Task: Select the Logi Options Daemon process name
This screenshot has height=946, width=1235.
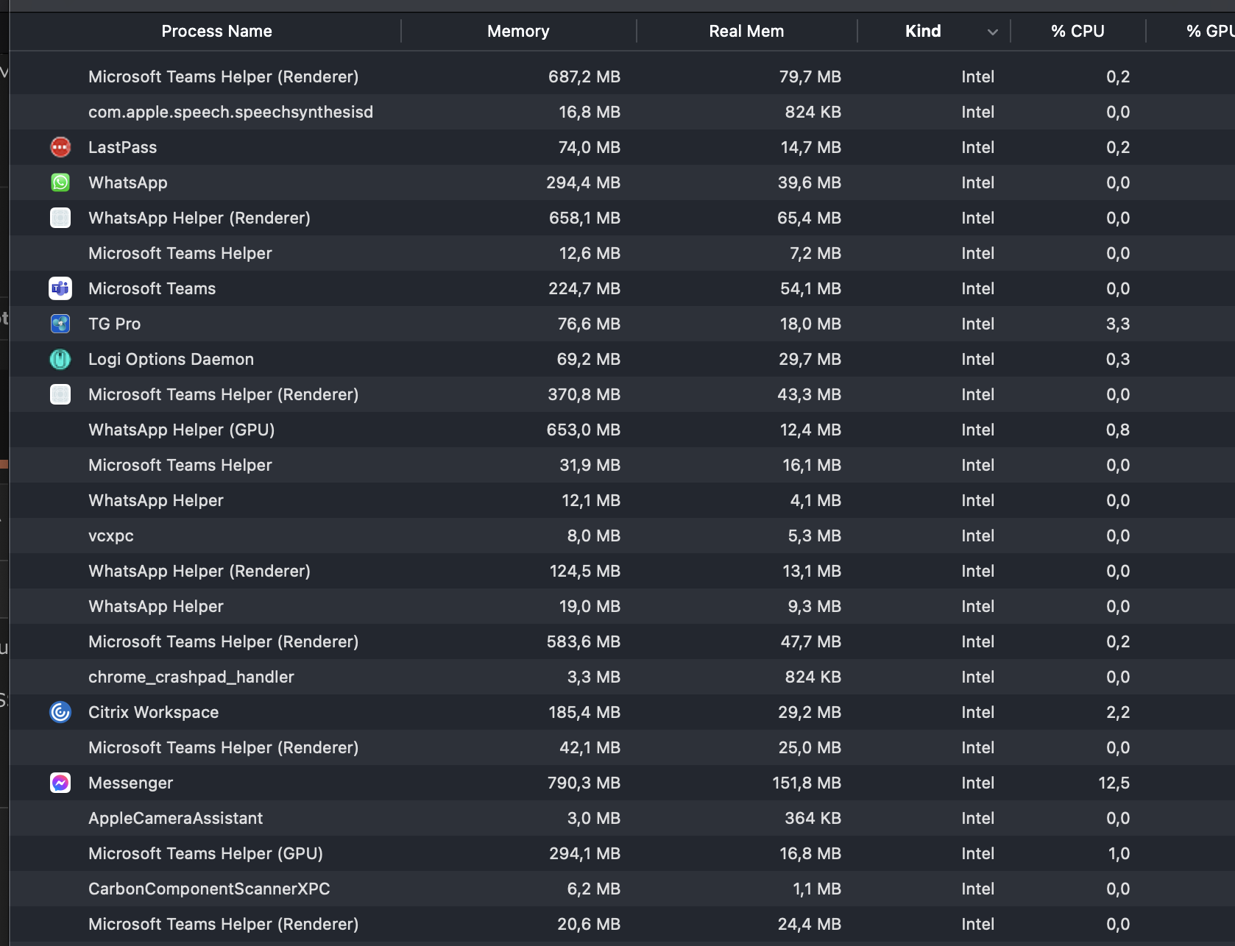Action: point(171,359)
